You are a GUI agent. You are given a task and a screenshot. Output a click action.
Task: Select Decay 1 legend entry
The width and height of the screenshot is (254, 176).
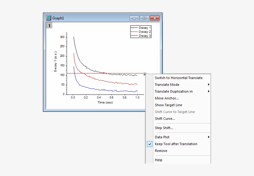tap(141, 27)
